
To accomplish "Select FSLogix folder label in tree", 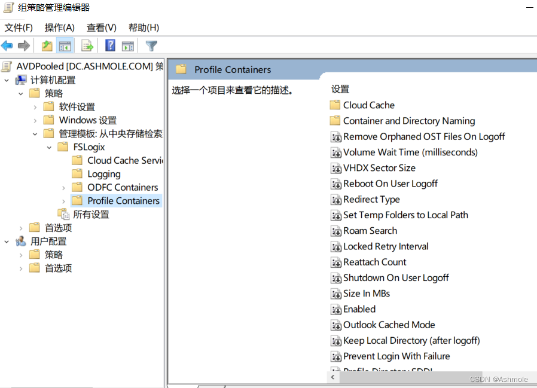I will point(89,147).
